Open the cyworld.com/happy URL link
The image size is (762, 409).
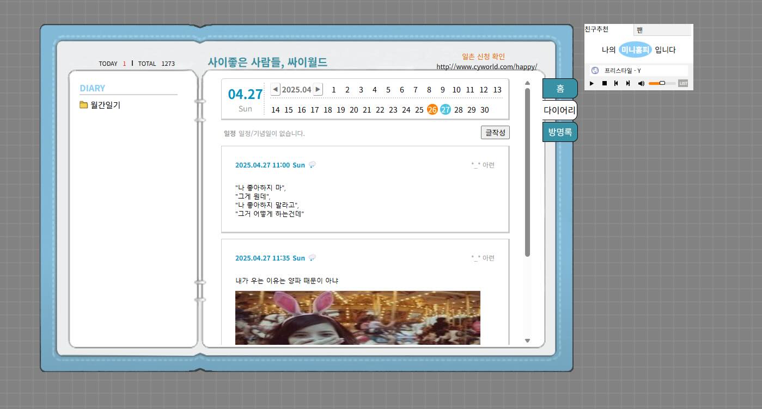click(487, 67)
